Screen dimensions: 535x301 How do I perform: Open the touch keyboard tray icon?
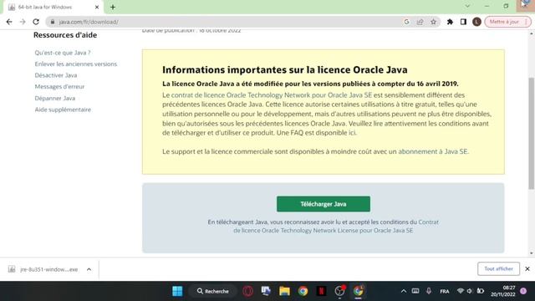[x=415, y=291]
